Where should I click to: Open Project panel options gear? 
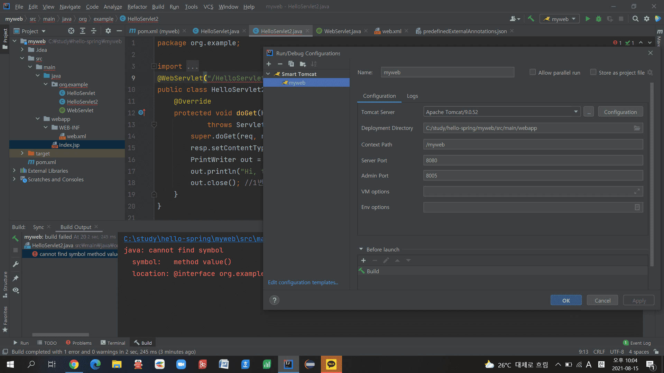click(x=108, y=31)
